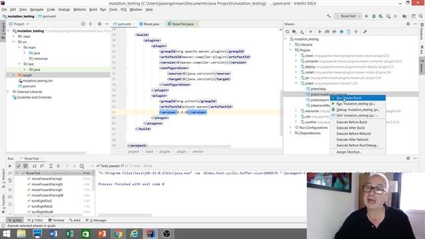
Task: Run RoverTest with main toolbar play button
Action: pos(367,16)
